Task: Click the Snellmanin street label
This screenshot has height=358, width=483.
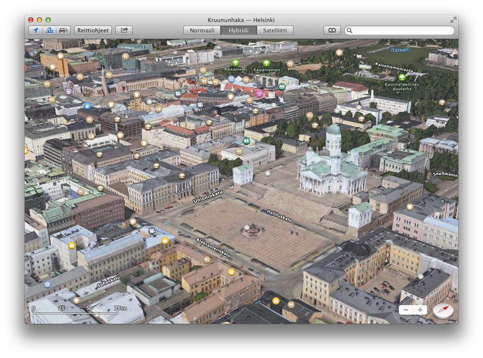Action: pos(445,175)
